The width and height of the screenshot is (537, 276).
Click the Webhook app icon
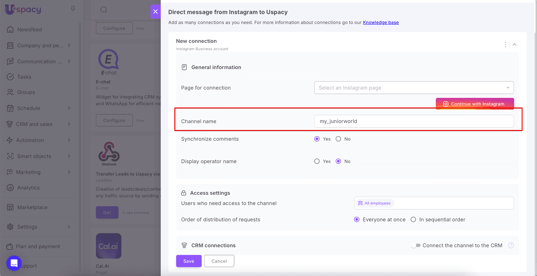click(x=109, y=153)
